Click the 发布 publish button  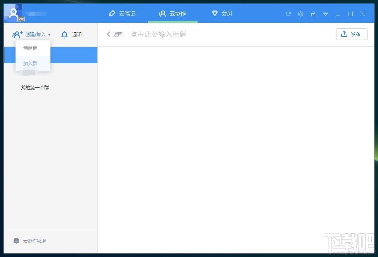coord(352,34)
